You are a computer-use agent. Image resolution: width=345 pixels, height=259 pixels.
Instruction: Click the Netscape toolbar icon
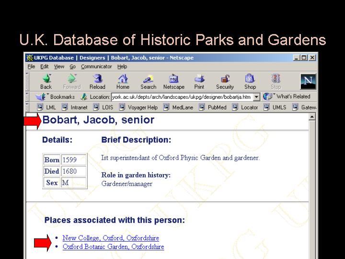173,81
